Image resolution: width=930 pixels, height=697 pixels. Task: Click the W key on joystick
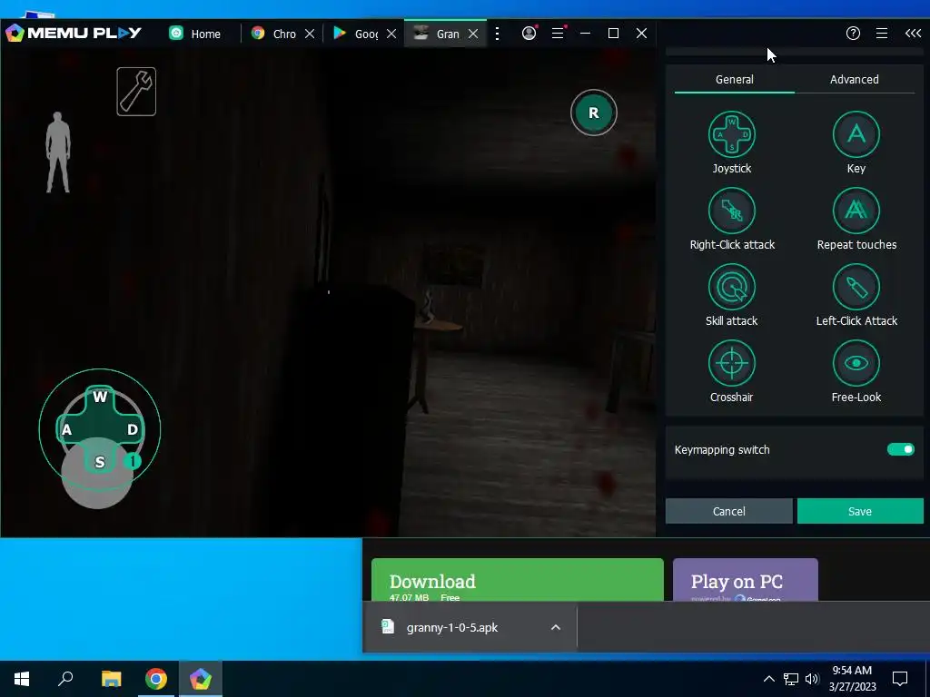click(100, 397)
